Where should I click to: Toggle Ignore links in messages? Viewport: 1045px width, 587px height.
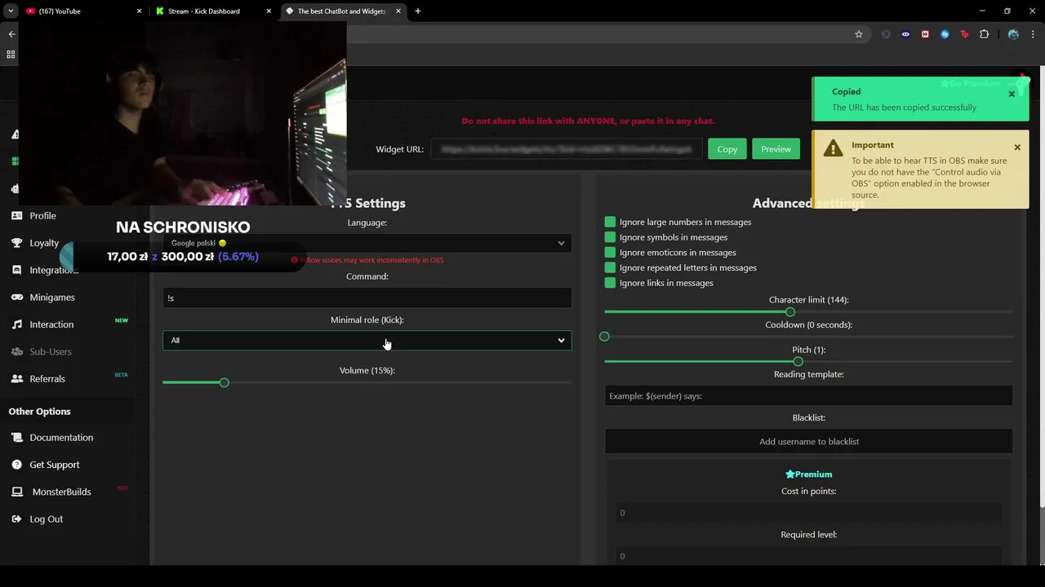(610, 283)
